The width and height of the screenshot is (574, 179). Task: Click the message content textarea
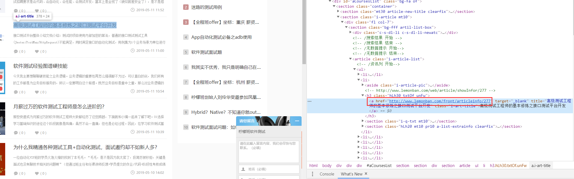coord(269,152)
